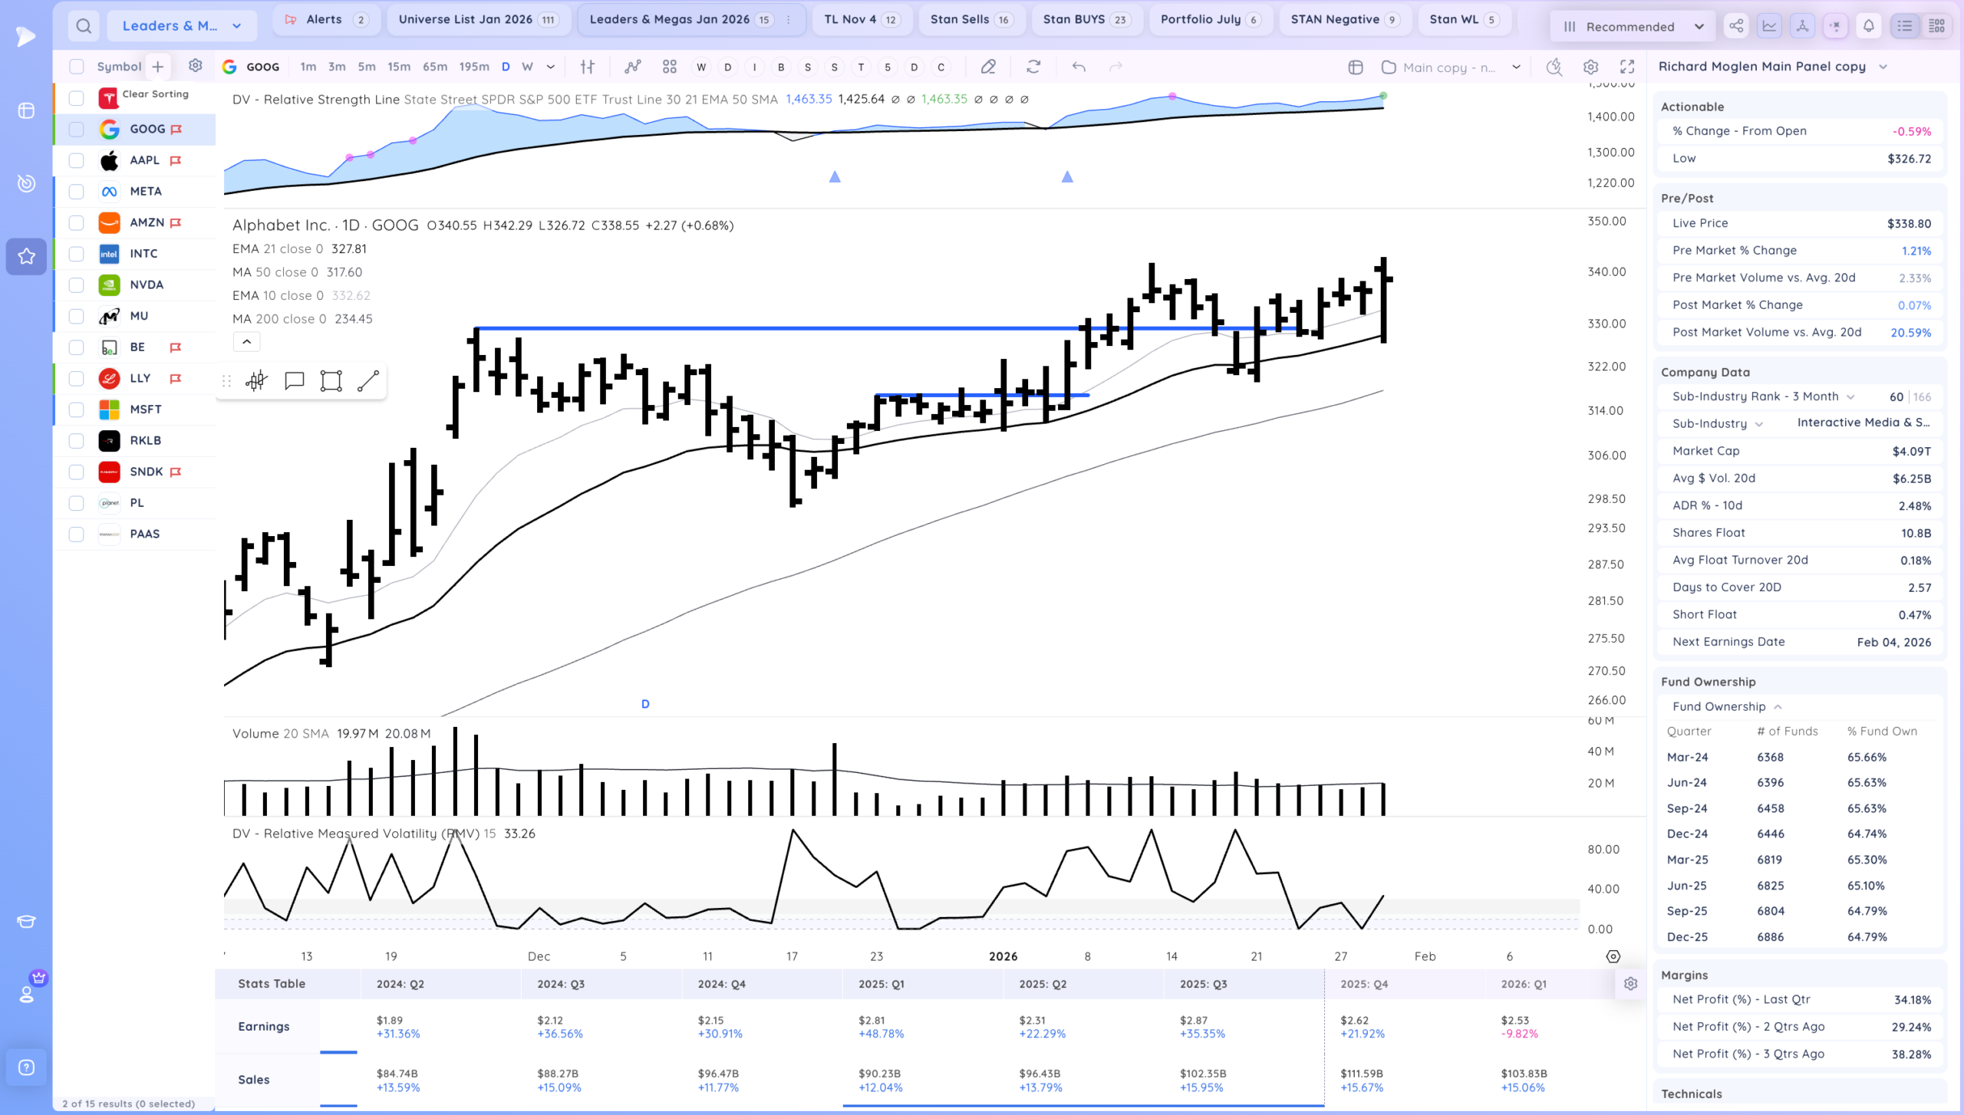The image size is (1964, 1115).
Task: Check the checkbox next to GOOG
Action: 77,129
